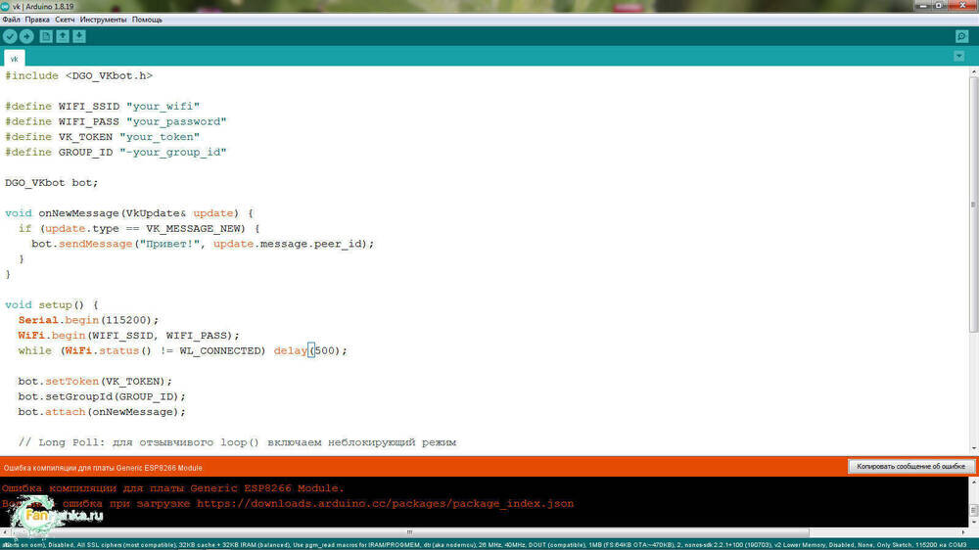Click Serial.begin(115200) line

89,320
